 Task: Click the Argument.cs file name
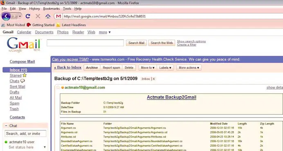point(68,128)
